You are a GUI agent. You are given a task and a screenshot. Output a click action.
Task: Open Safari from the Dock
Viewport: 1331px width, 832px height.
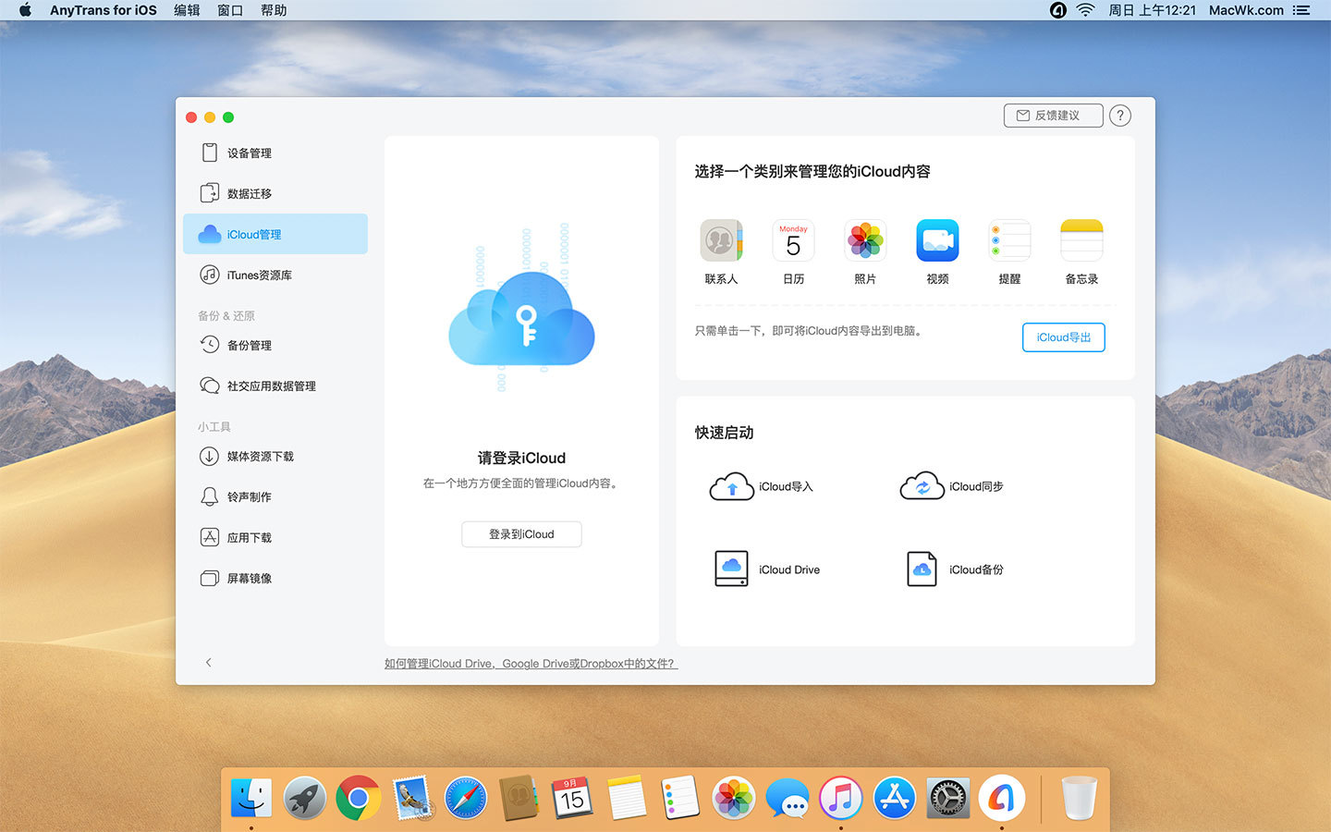tap(466, 797)
